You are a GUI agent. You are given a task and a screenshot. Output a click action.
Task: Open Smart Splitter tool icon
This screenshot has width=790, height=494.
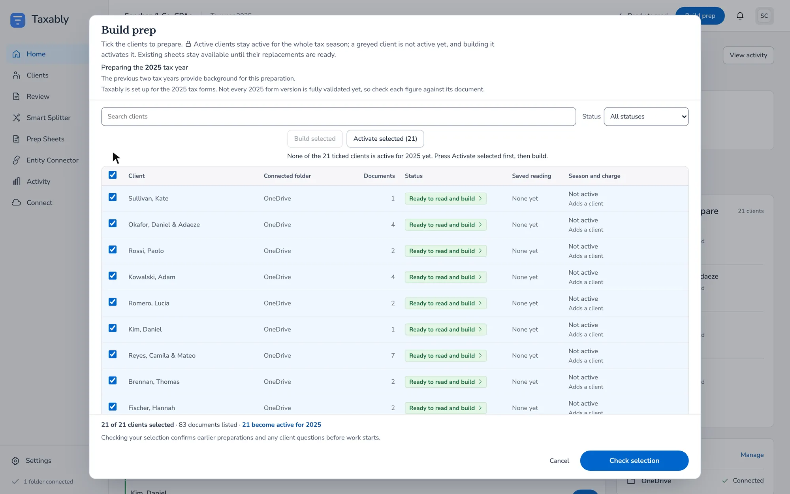16,118
